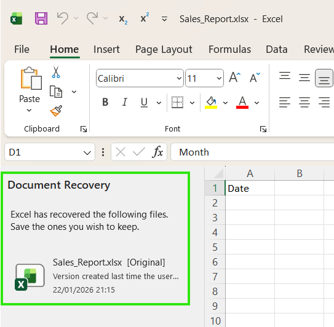Toggle Bottom Align vertical alignment

[x=324, y=78]
